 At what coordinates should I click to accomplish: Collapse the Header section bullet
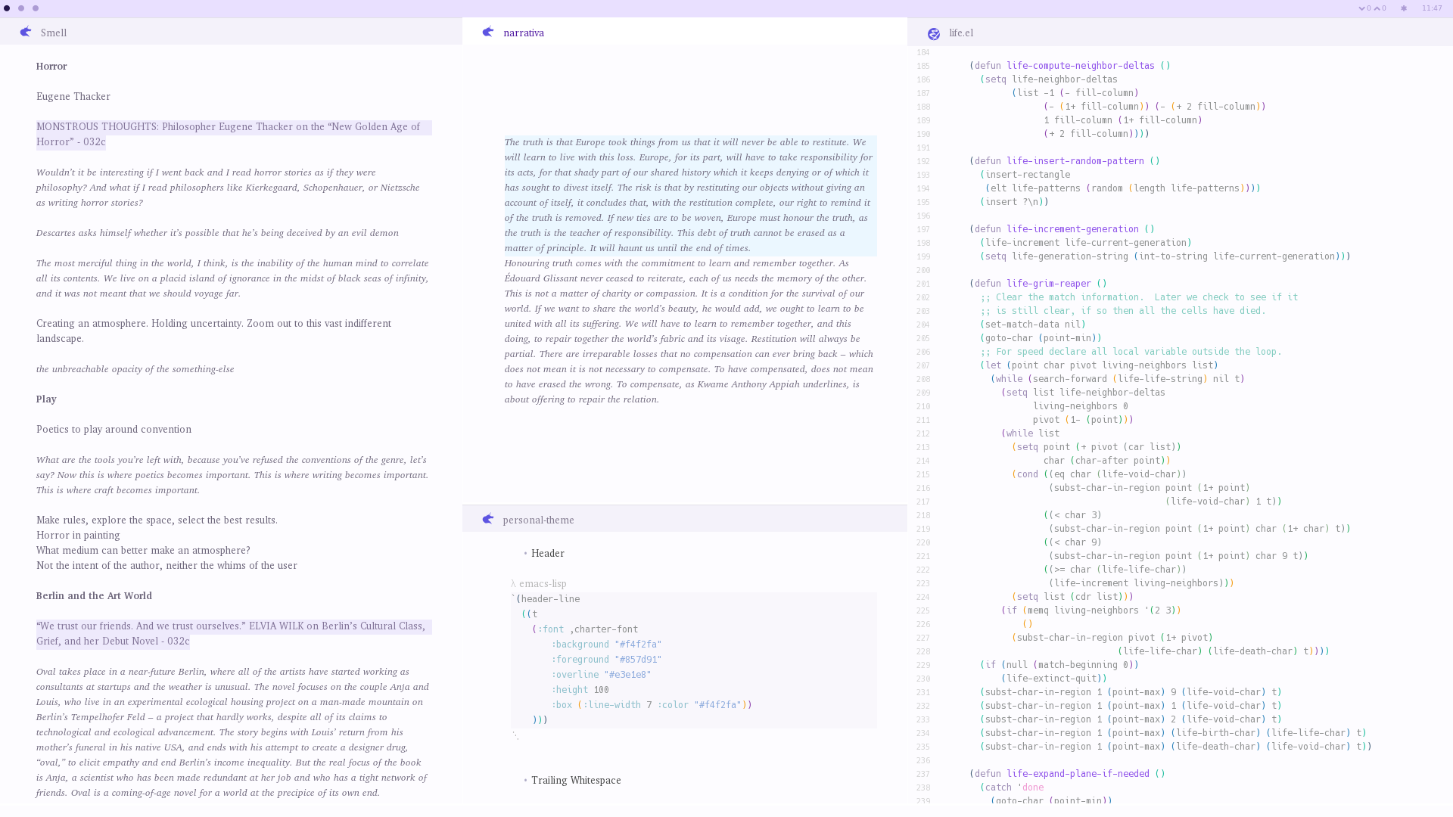525,554
